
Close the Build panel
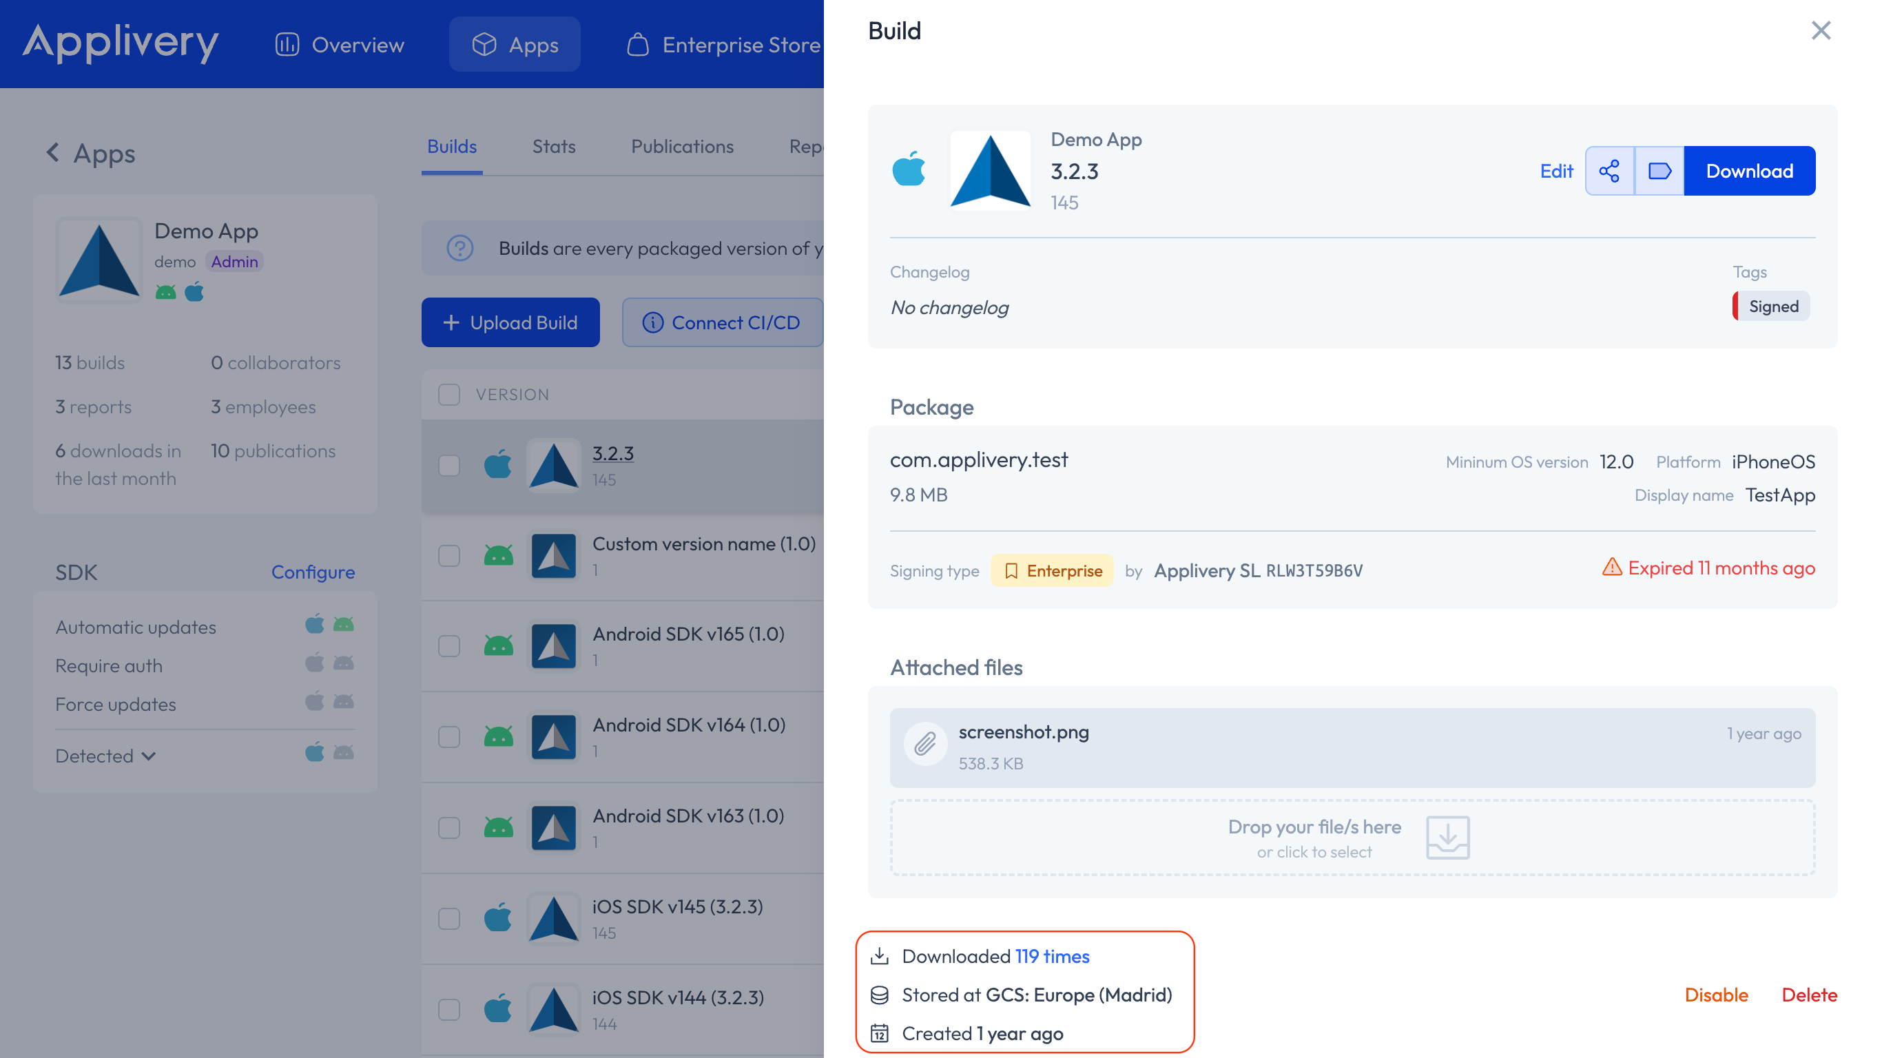[x=1821, y=31]
